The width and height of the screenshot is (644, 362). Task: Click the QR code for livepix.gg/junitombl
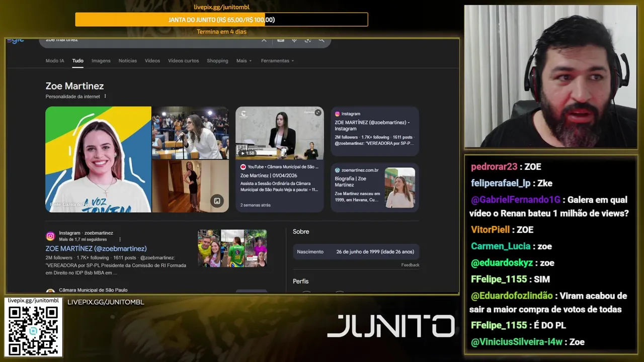coord(33,330)
